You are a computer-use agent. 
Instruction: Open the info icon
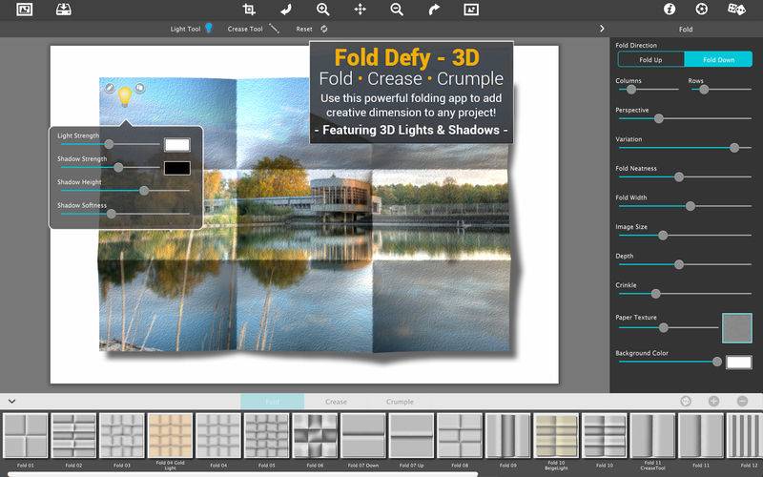coord(670,10)
